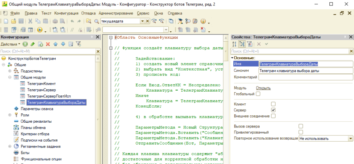Click the red X delete icon in Конфигурация
The image size is (354, 164).
48,44
